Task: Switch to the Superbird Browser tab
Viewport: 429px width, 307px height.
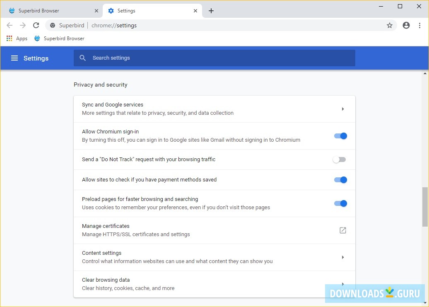Action: click(51, 11)
